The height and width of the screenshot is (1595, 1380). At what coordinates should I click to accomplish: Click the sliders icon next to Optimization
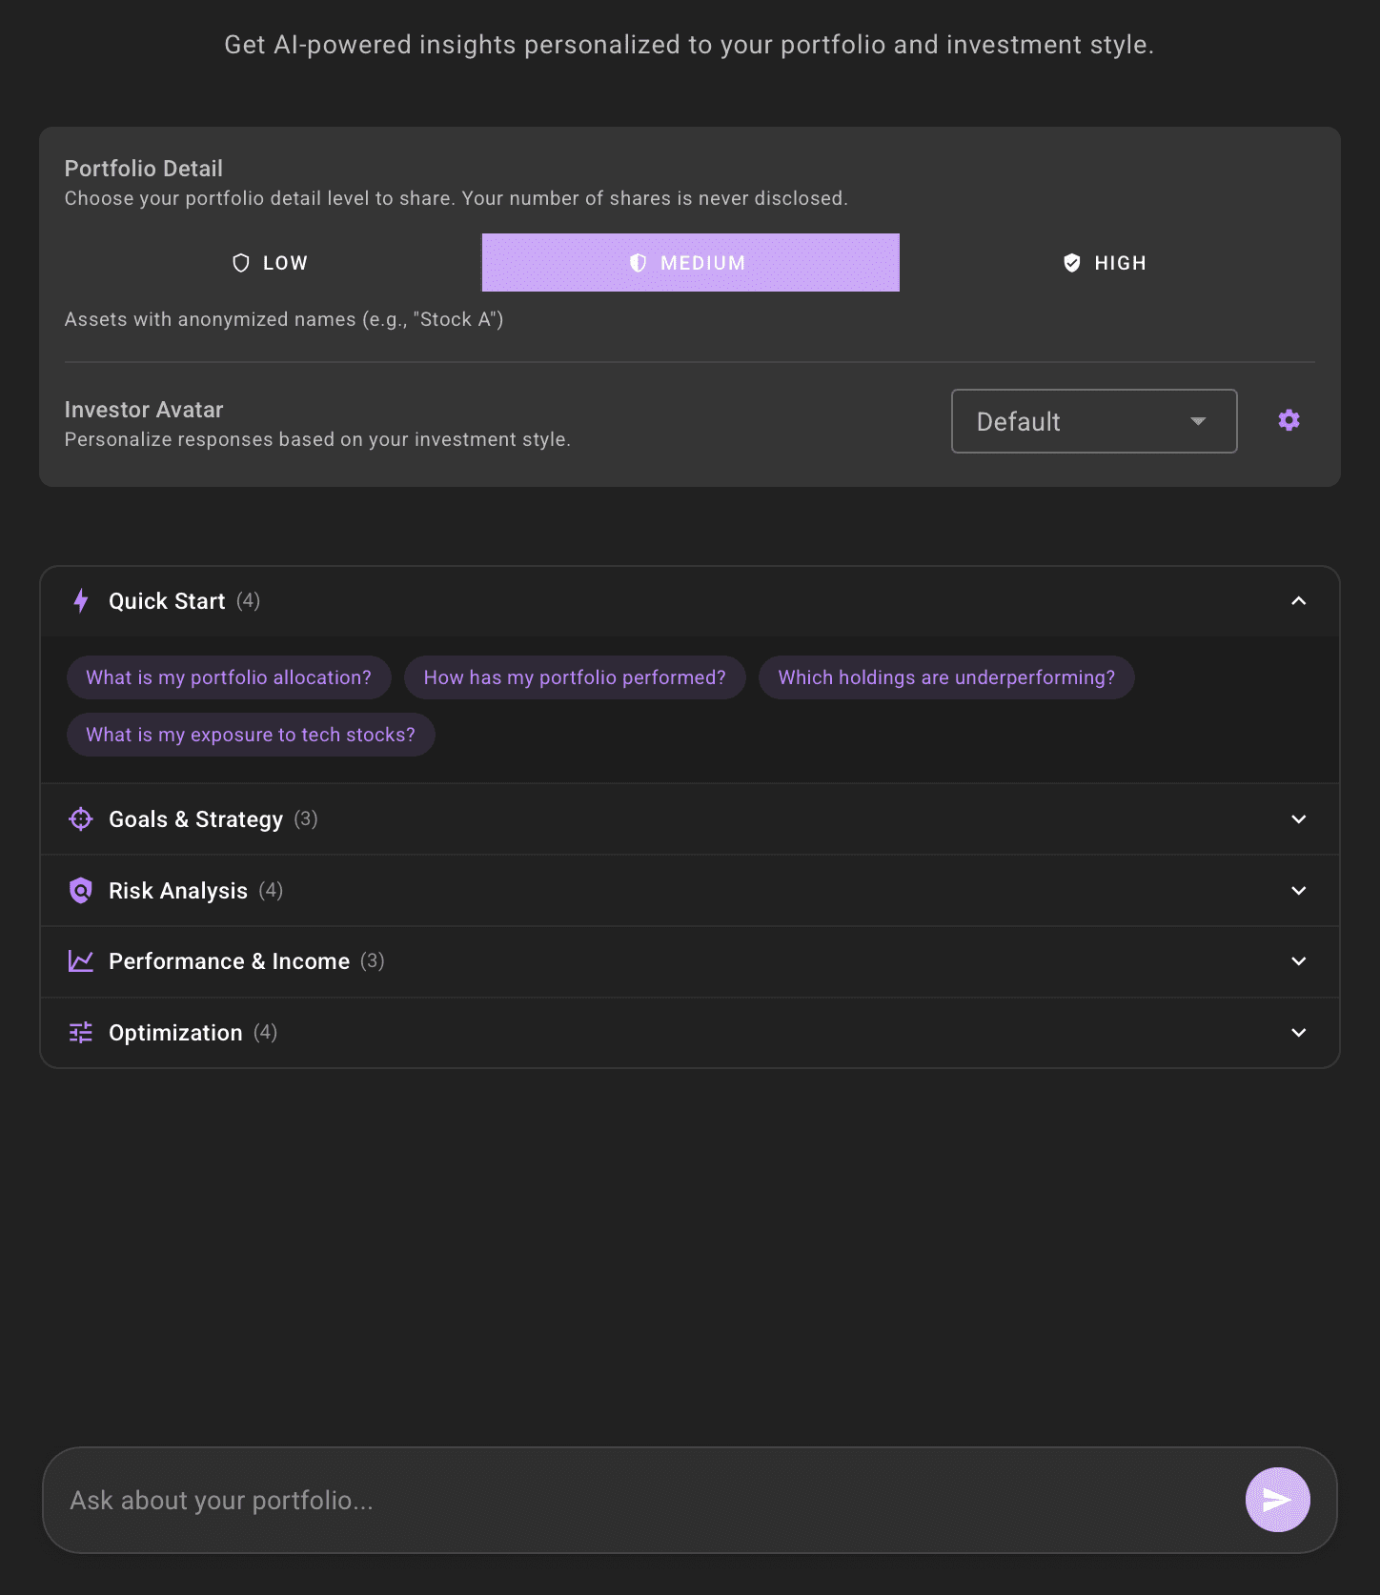(80, 1032)
